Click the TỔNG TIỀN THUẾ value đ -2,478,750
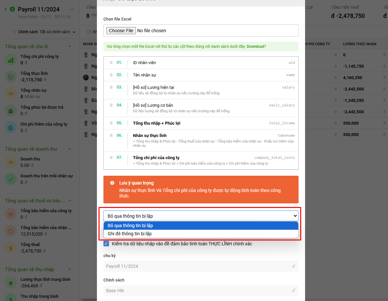Viewport: 388px width, 301px height. click(348, 16)
